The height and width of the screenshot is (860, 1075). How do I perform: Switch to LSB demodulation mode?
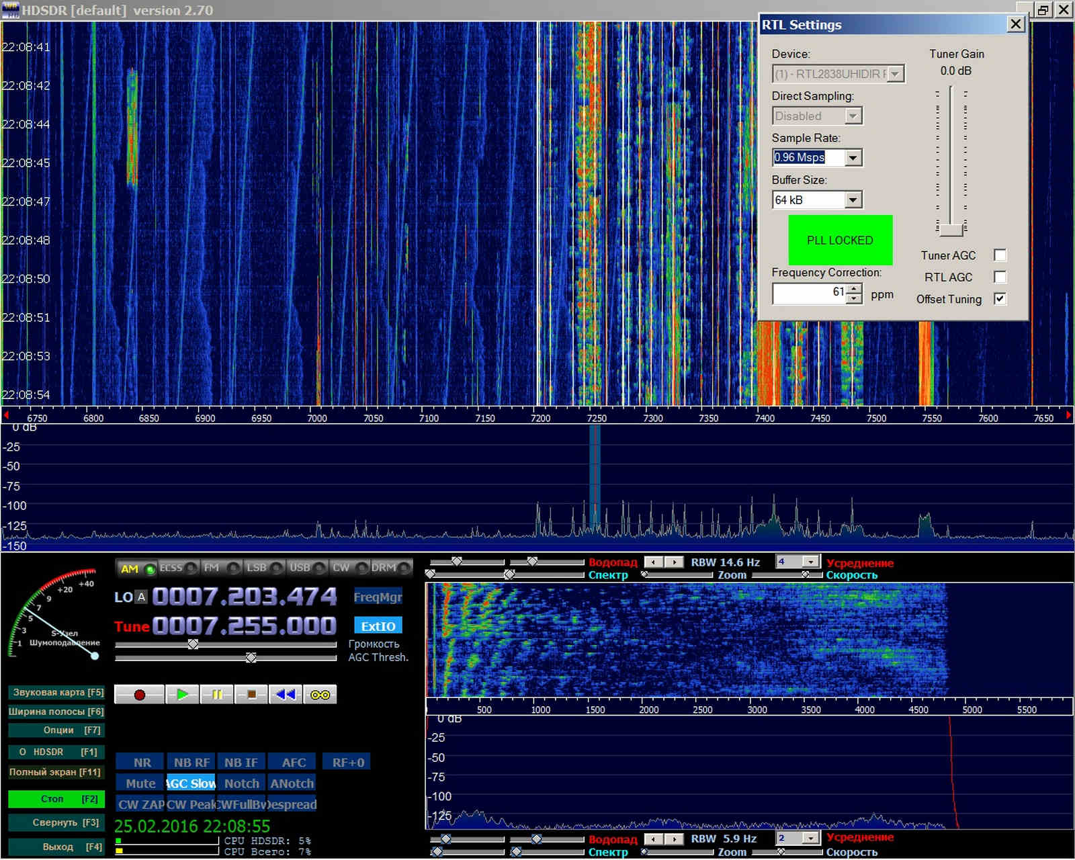tap(256, 568)
